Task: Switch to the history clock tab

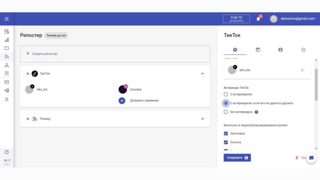Action: [x=303, y=50]
